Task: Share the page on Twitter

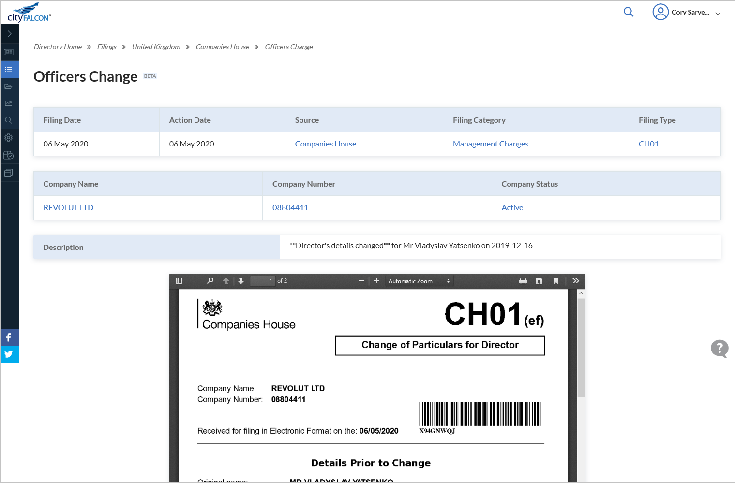Action: pos(10,354)
